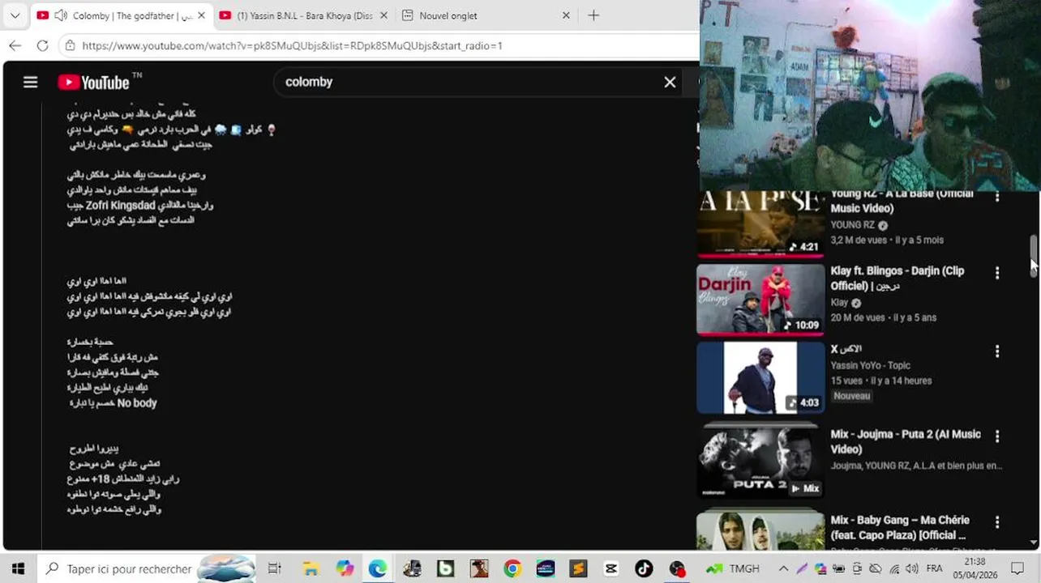The height and width of the screenshot is (583, 1041).
Task: Click the 'No body' lyric line
Action: pos(114,402)
